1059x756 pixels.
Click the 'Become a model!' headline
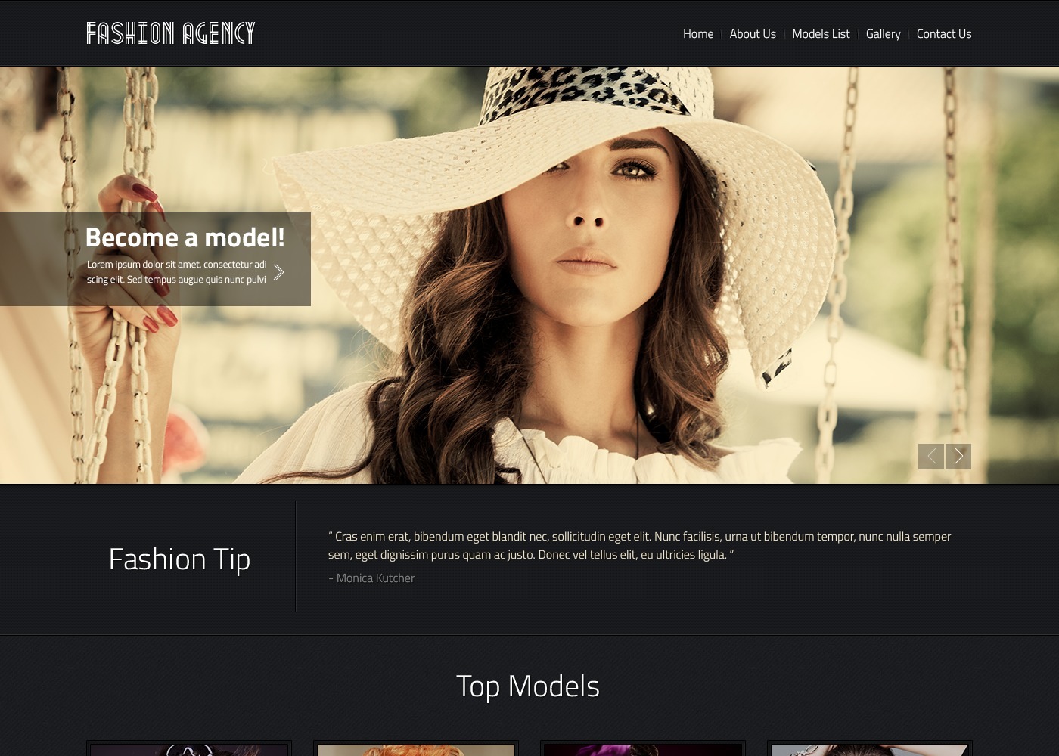pyautogui.click(x=185, y=237)
